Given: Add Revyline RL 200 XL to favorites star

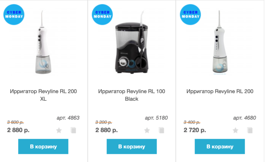Looking at the screenshot, I should tap(59, 130).
